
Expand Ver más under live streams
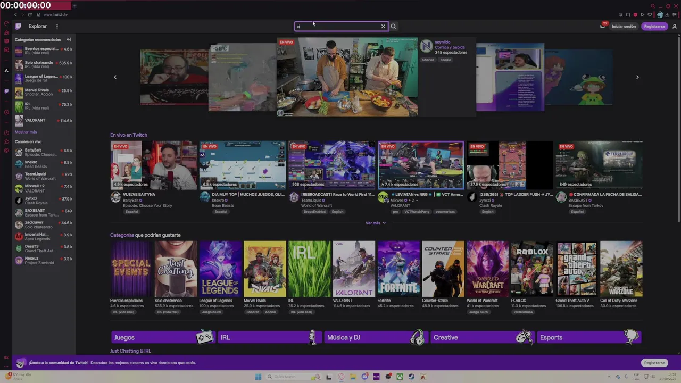(376, 223)
